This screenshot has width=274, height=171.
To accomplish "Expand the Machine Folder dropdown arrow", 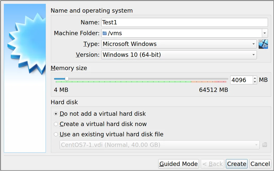I will 265,33.
